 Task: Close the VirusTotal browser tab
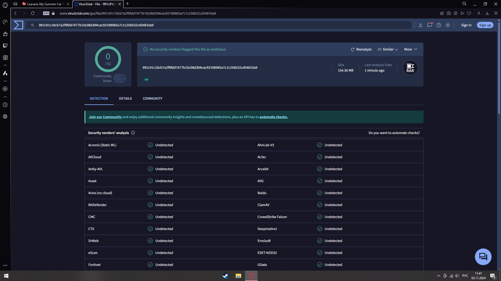tap(120, 4)
